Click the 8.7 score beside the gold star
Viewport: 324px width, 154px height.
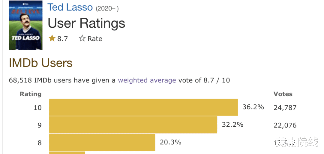[62, 38]
